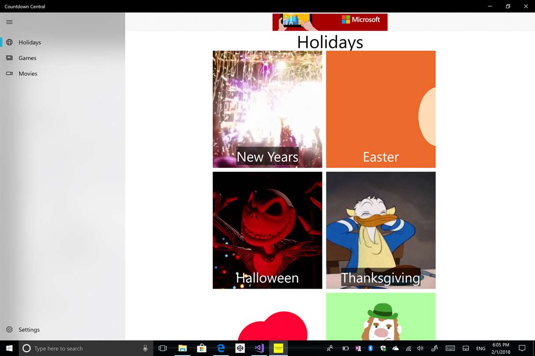This screenshot has width=535, height=356.
Task: Launch Microsoft Edge from the taskbar
Action: [x=221, y=348]
